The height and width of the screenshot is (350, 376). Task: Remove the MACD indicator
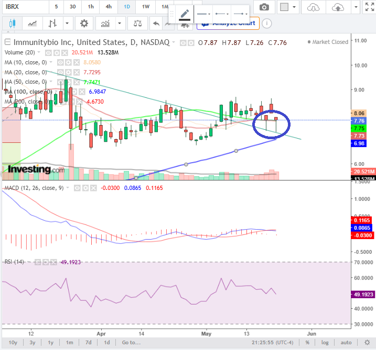point(93,188)
